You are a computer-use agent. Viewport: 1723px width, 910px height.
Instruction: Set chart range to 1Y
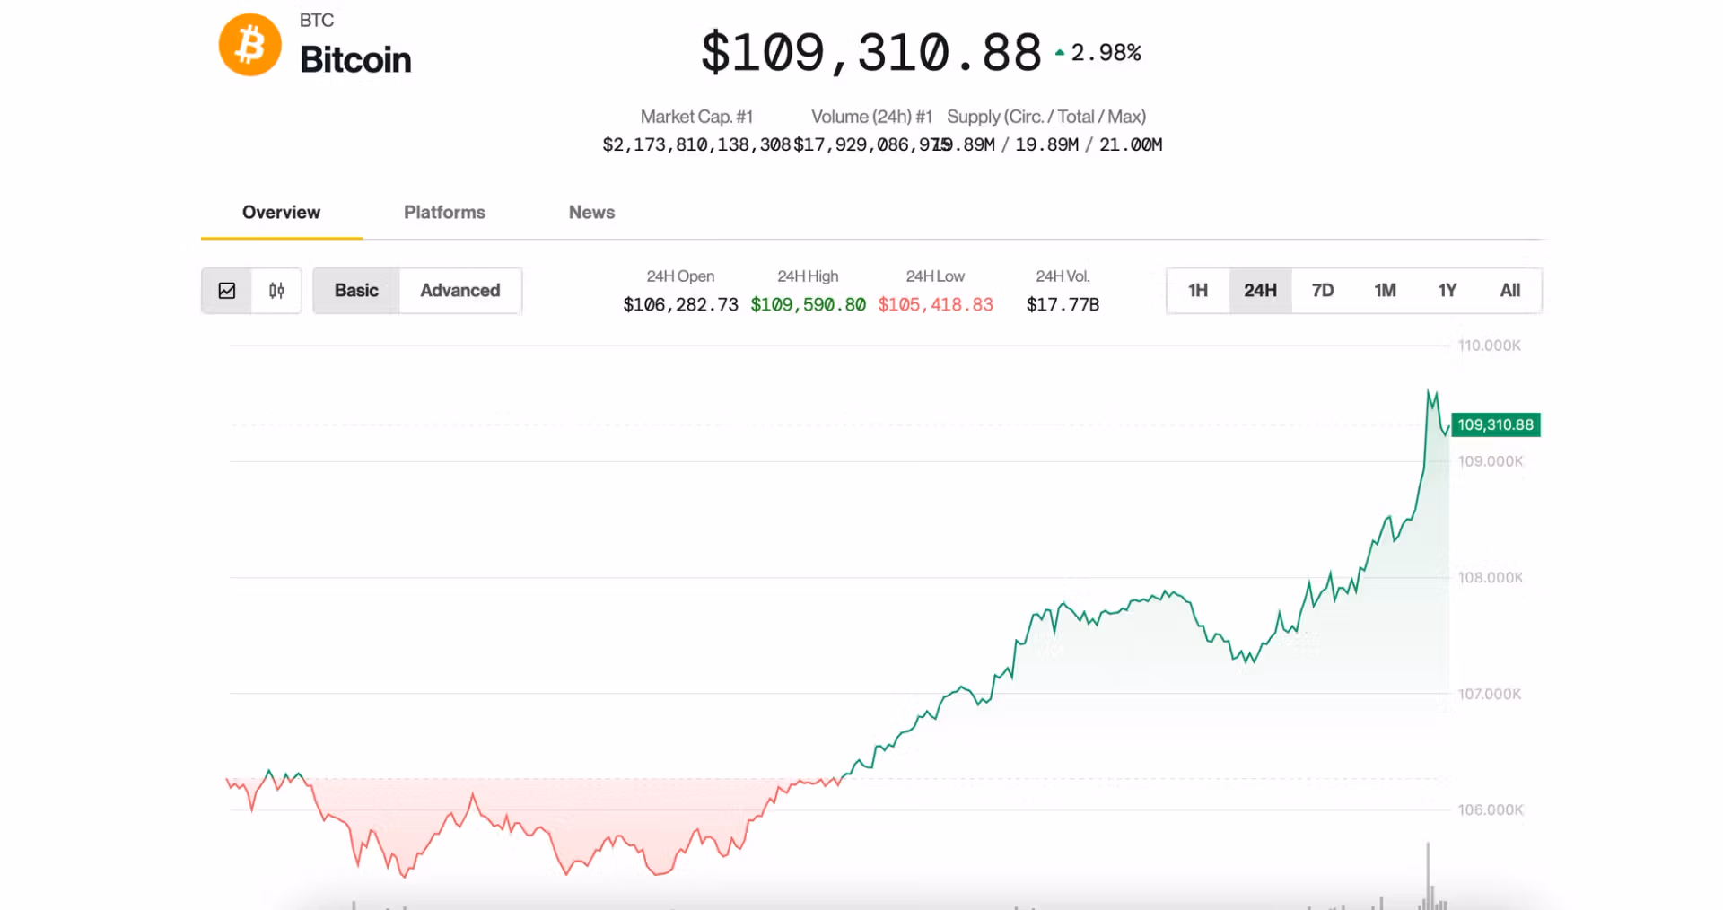pos(1447,291)
